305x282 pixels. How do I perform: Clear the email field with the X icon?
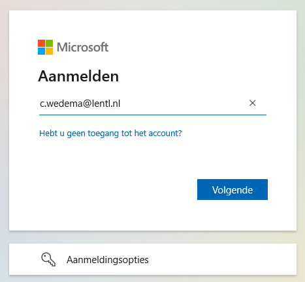[252, 103]
